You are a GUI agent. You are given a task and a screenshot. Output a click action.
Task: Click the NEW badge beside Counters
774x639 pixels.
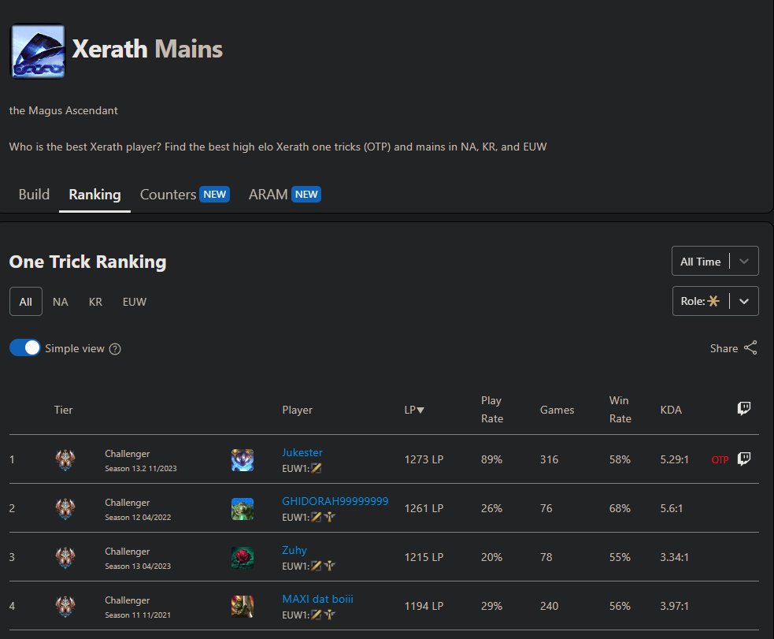pos(215,194)
